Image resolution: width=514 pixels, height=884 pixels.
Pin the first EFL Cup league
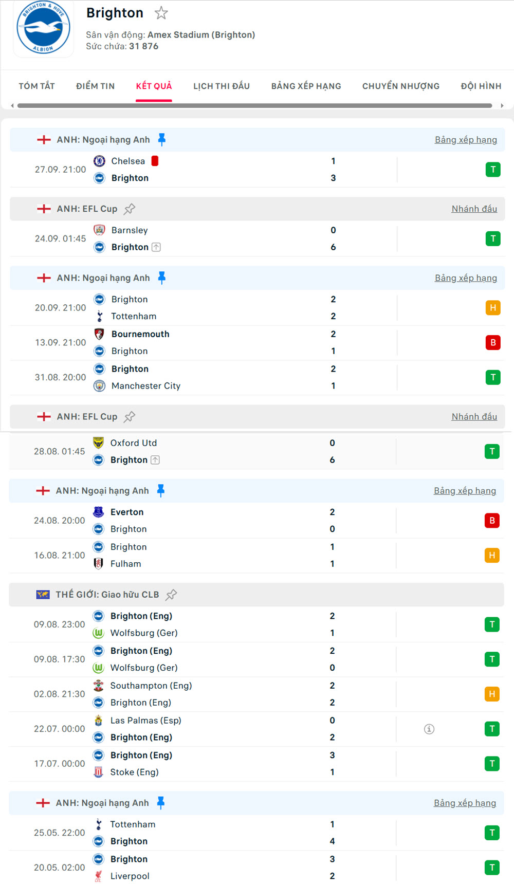tap(130, 209)
